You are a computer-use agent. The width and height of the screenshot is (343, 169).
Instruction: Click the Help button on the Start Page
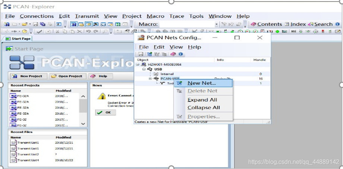pos(100,76)
